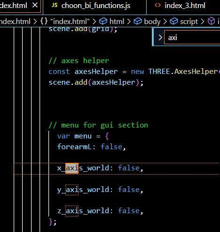Click the opening brace after menu =
The height and width of the screenshot is (232, 220).
click(107, 136)
